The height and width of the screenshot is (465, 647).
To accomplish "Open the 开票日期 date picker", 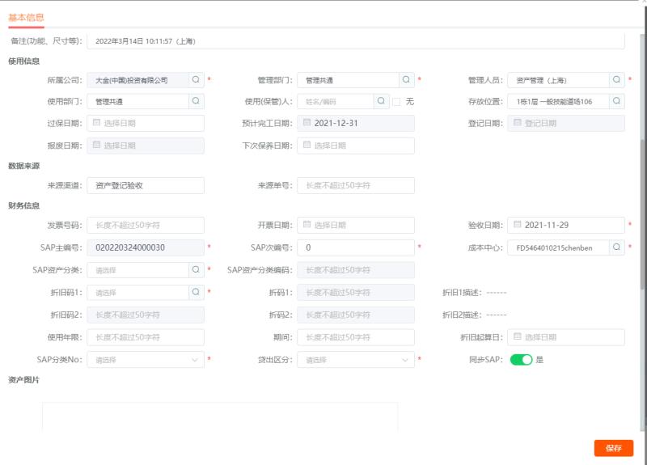I will [x=356, y=224].
